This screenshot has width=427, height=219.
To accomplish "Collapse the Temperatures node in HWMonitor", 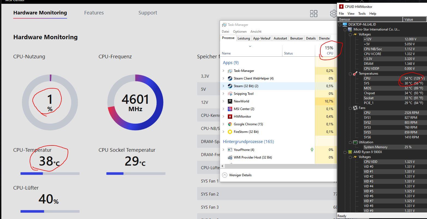I will click(x=350, y=74).
